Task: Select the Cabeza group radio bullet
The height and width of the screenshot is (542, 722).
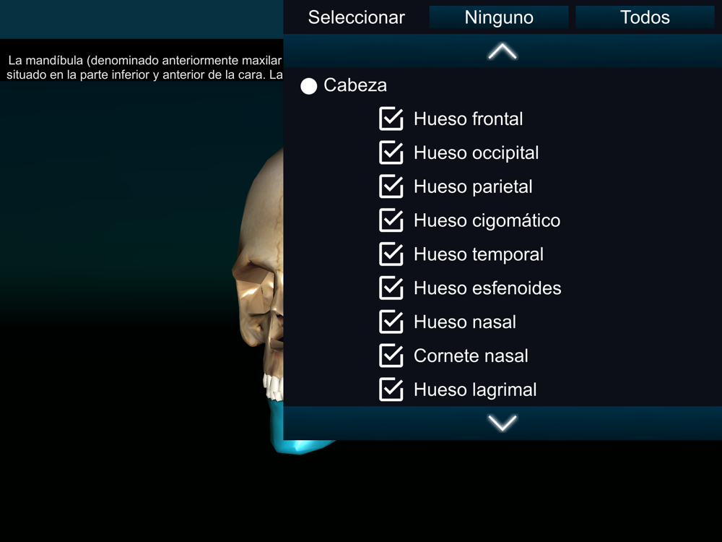Action: pyautogui.click(x=308, y=86)
